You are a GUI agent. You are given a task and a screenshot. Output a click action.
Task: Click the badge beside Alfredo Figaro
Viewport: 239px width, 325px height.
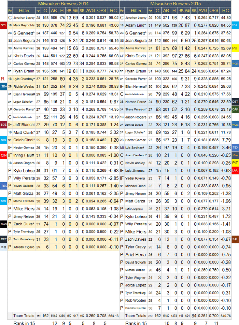pos(4,247)
